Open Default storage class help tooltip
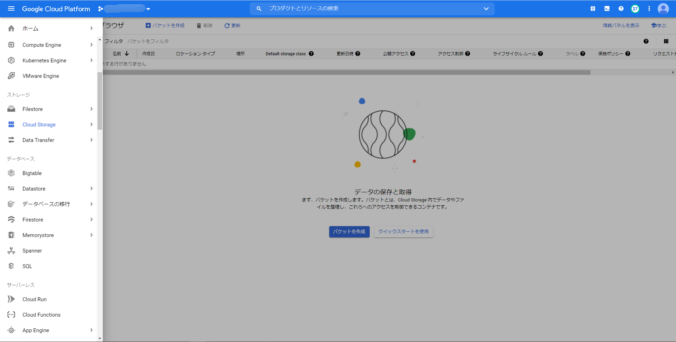Image resolution: width=676 pixels, height=342 pixels. coord(311,54)
